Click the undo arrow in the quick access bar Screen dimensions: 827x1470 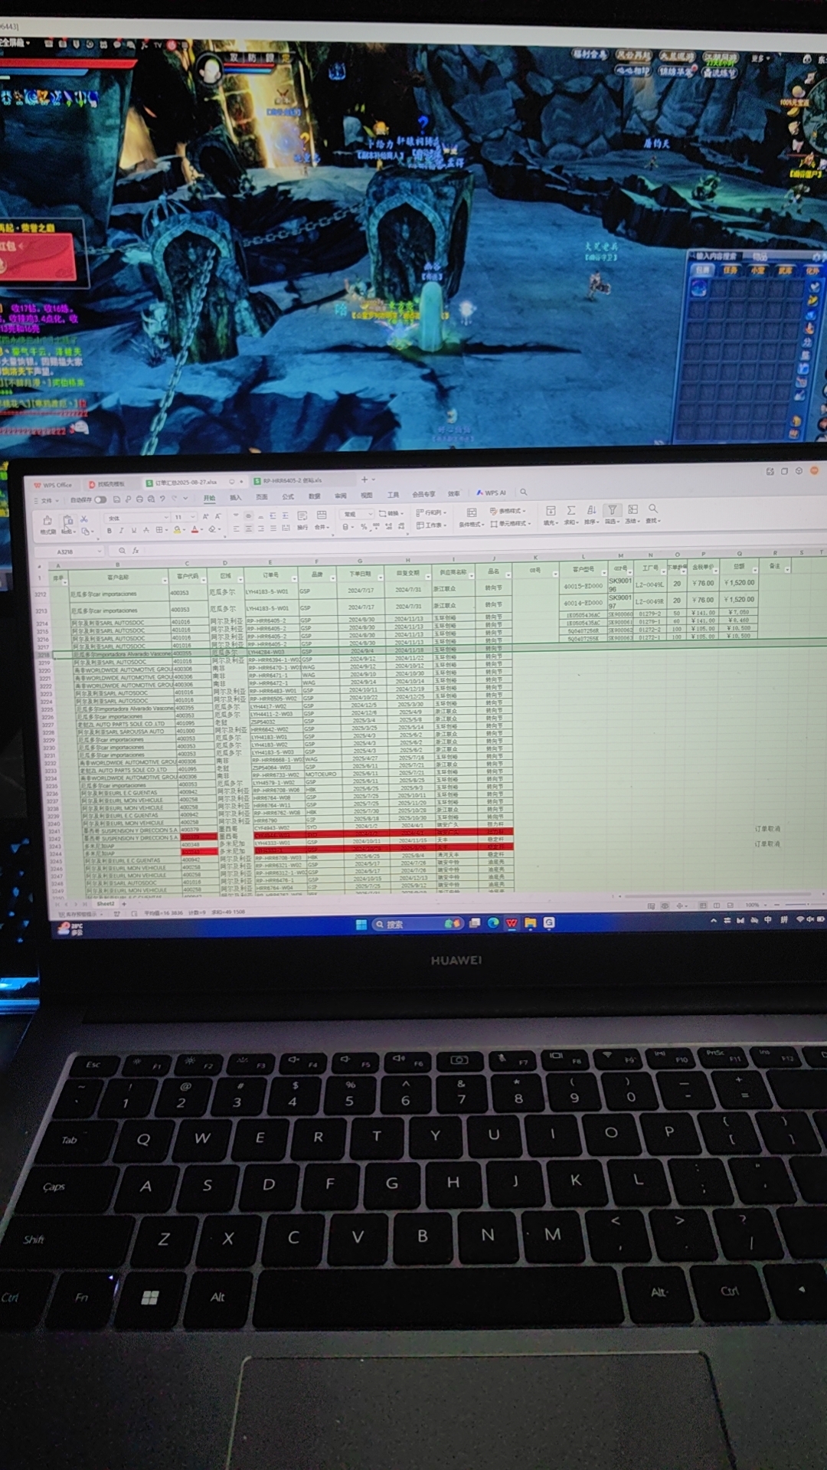pos(162,499)
